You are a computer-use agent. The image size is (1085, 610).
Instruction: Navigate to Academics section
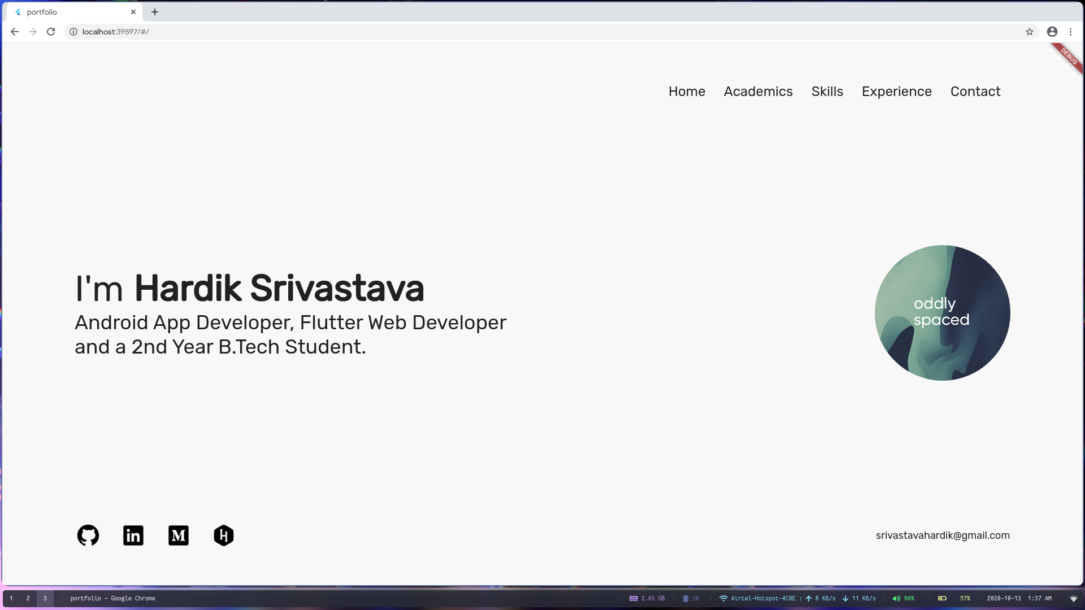coord(758,91)
